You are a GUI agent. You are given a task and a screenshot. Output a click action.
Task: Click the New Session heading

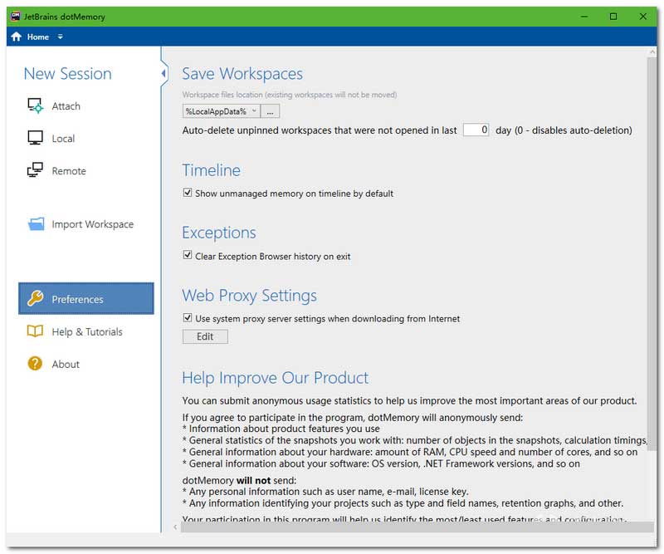pos(68,74)
